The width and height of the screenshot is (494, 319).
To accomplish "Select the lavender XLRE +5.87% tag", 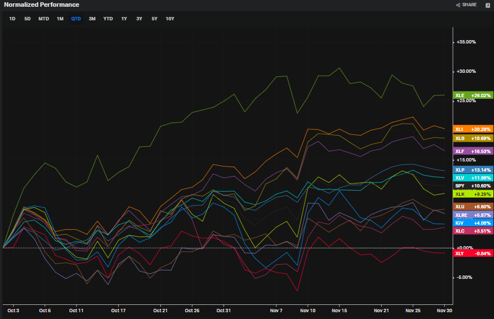I will click(473, 215).
